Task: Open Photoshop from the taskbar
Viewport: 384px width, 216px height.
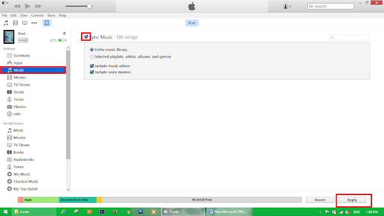Action: (x=140, y=212)
